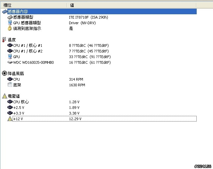Click the 是 value
The height and width of the screenshot is (169, 213).
71,29
